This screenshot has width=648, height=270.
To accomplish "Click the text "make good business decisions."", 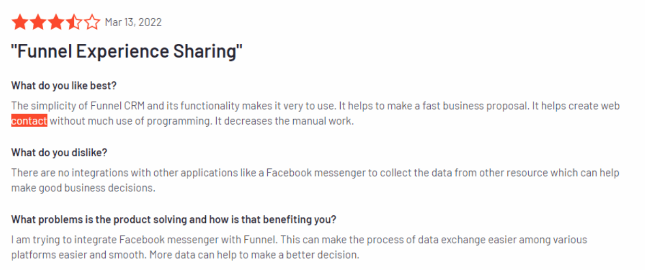I will pos(83,188).
